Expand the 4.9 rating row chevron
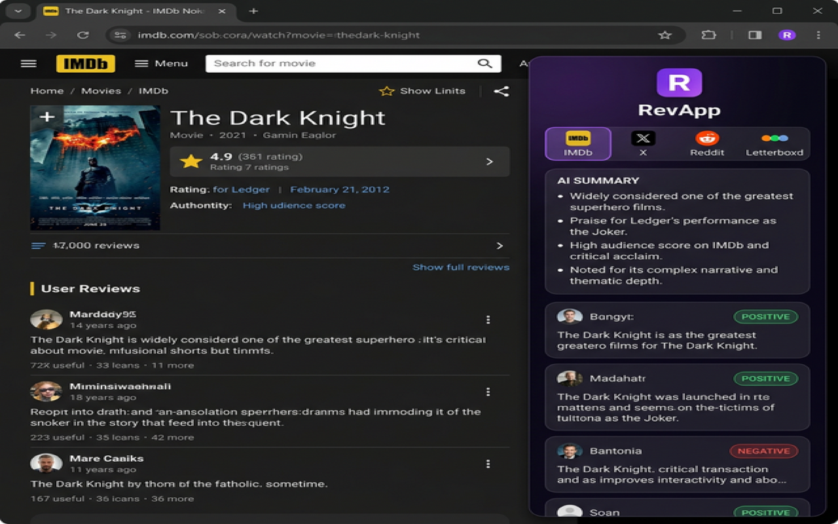Screen dimensions: 838x524 [490, 161]
